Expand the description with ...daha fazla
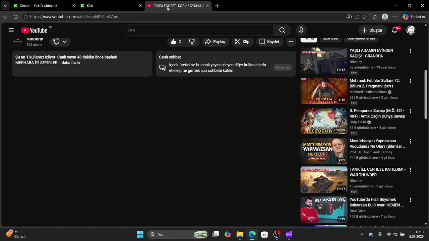The width and height of the screenshot is (429, 241). click(69, 63)
